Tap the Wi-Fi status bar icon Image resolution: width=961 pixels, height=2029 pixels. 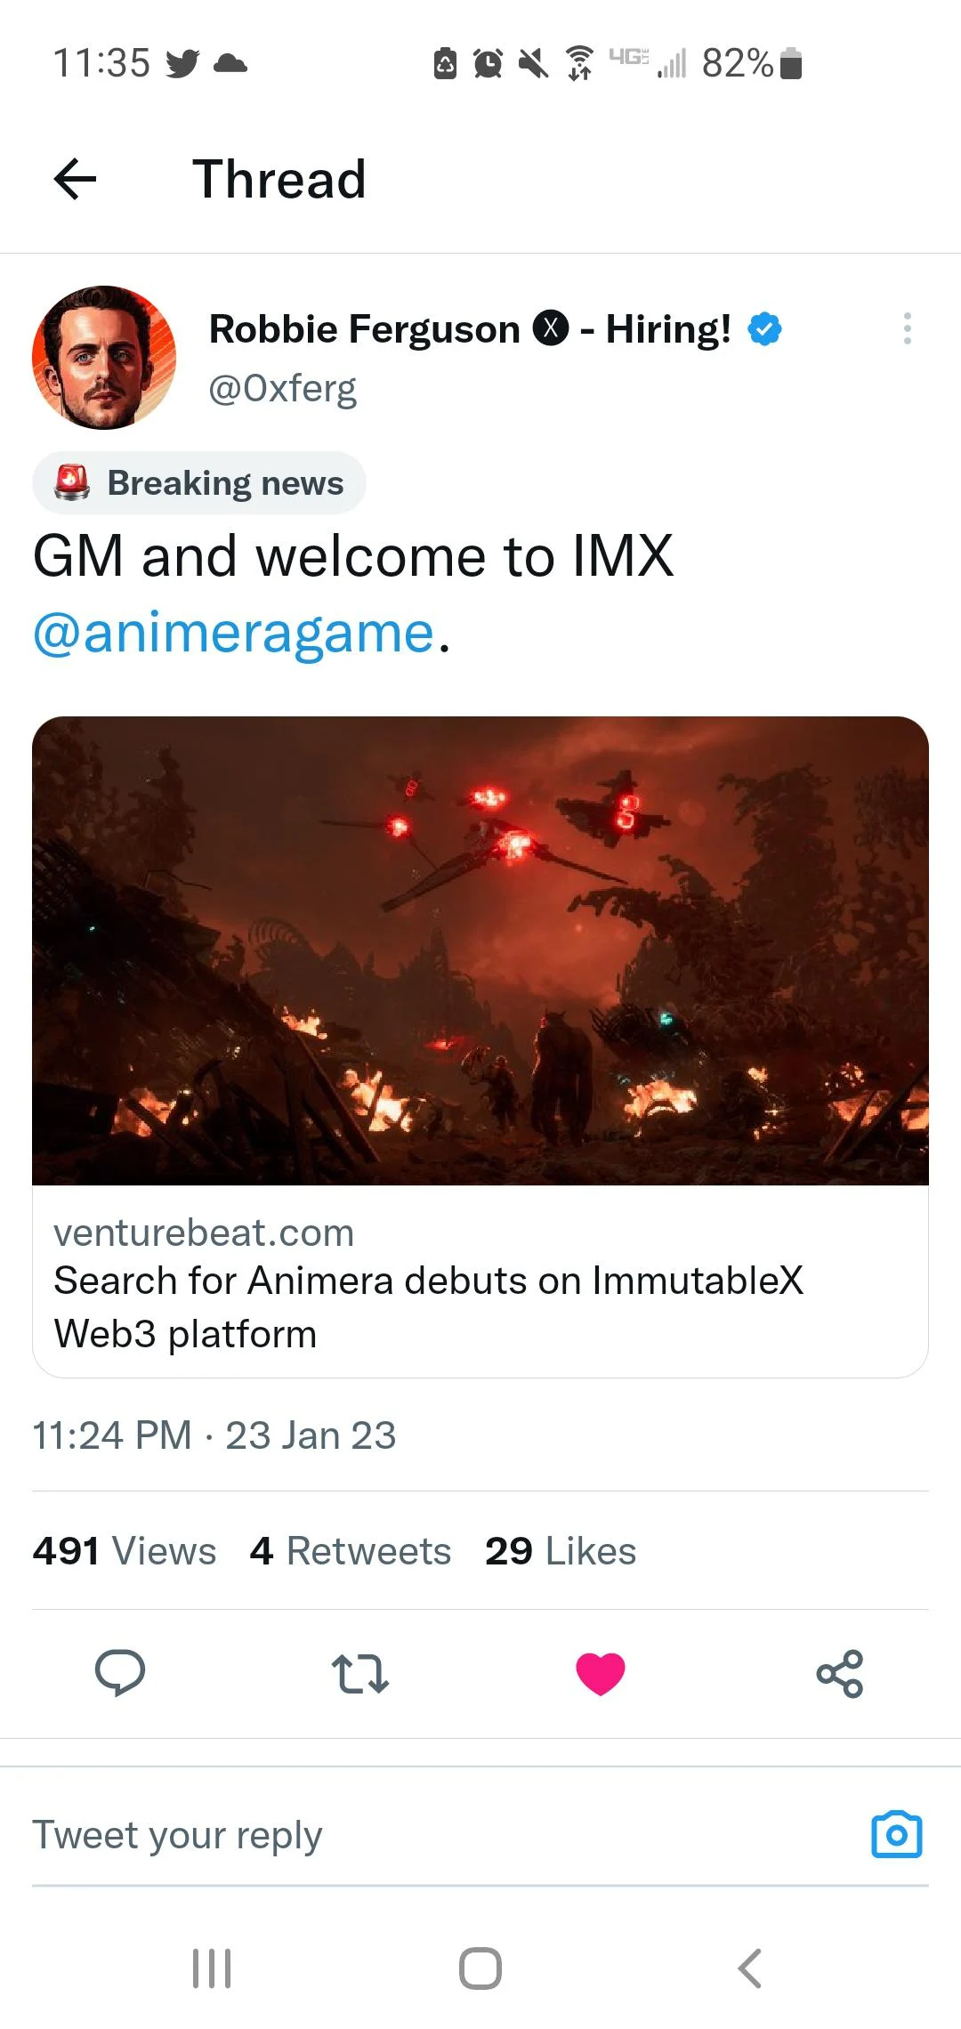click(x=578, y=61)
